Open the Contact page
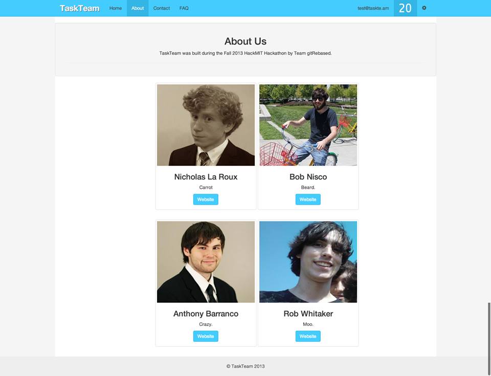 point(162,8)
